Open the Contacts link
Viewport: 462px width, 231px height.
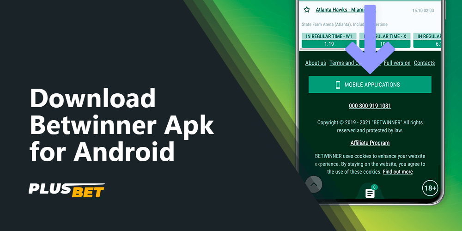click(424, 63)
